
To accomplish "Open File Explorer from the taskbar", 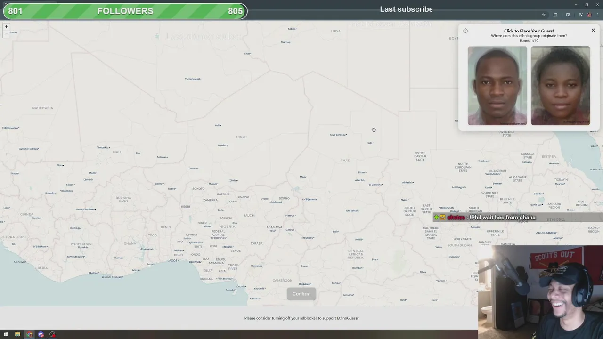I will [17, 335].
